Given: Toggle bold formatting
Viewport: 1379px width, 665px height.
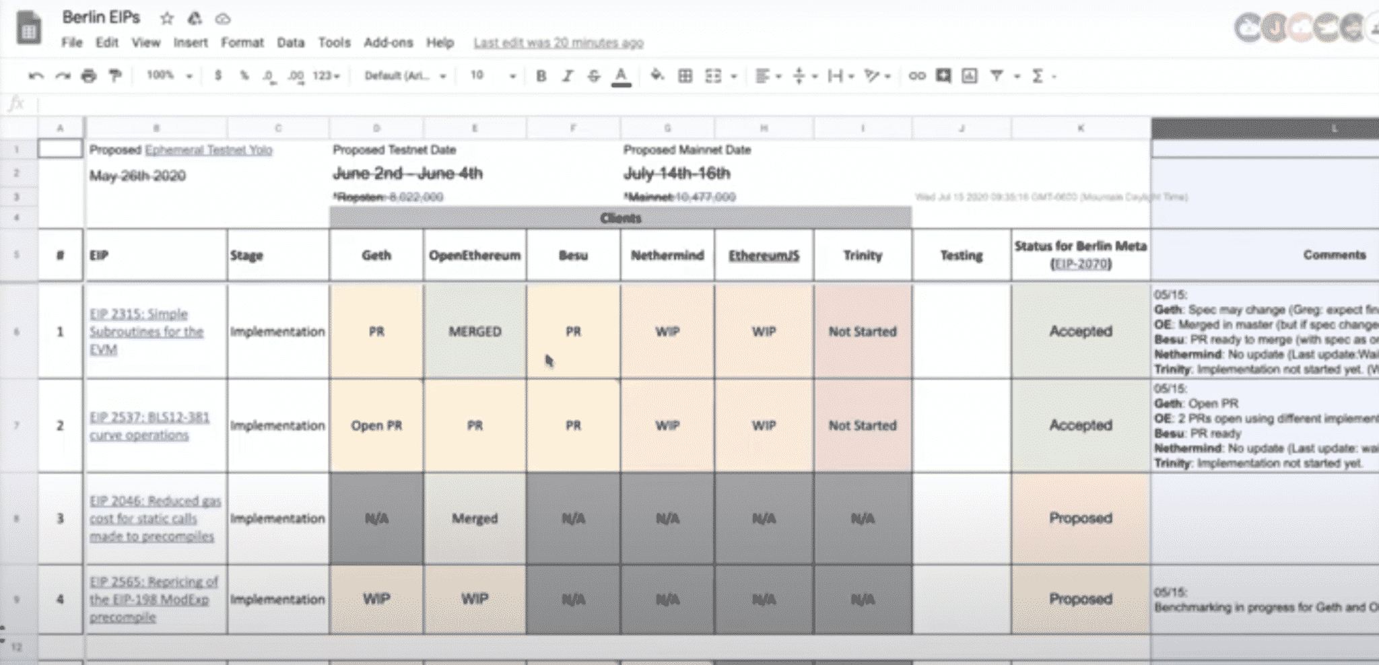Looking at the screenshot, I should coord(541,76).
